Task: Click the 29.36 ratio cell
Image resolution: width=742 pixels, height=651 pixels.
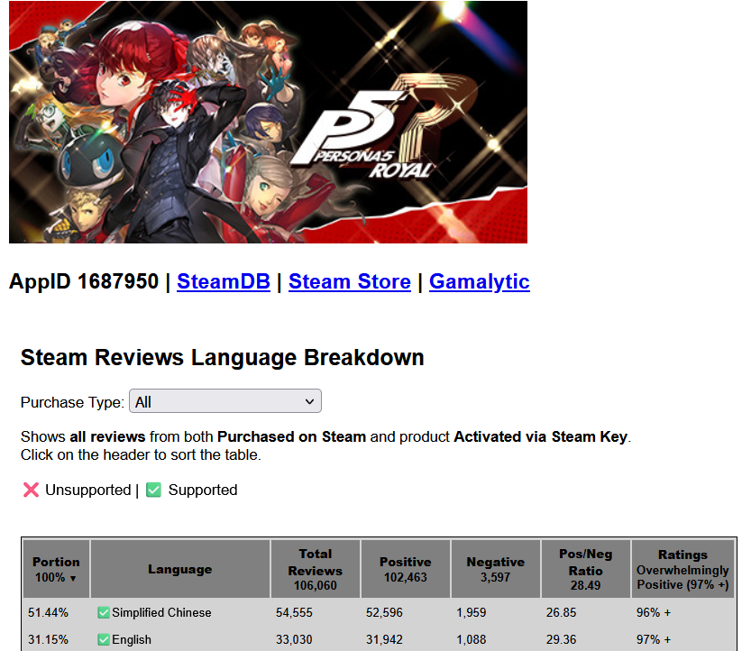Action: coord(586,639)
